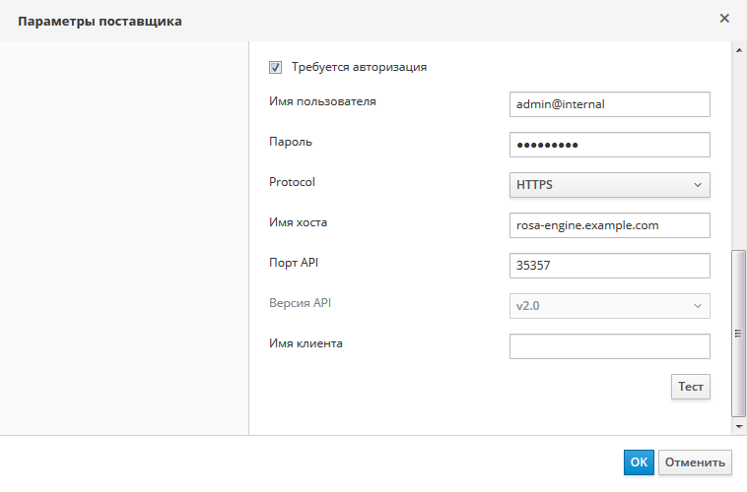
Task: Click the Protocol label
Action: point(293,182)
